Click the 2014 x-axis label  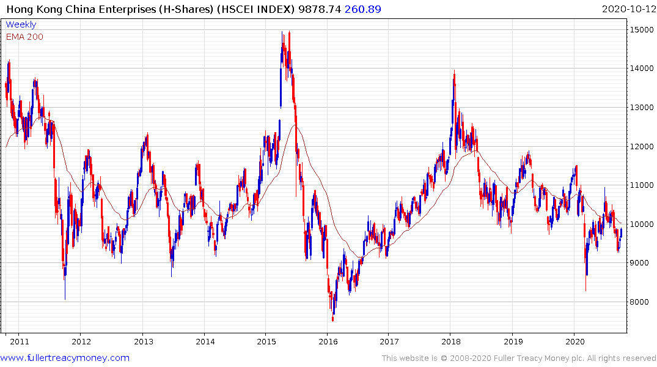[205, 341]
